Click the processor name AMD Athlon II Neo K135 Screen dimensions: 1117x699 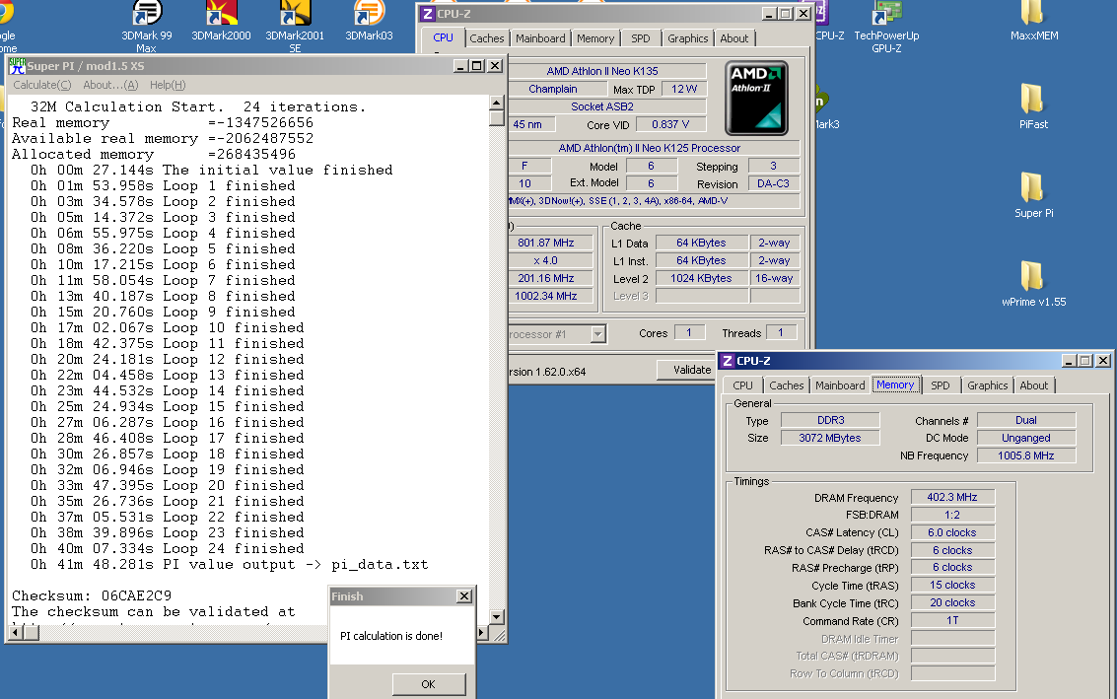click(x=607, y=71)
